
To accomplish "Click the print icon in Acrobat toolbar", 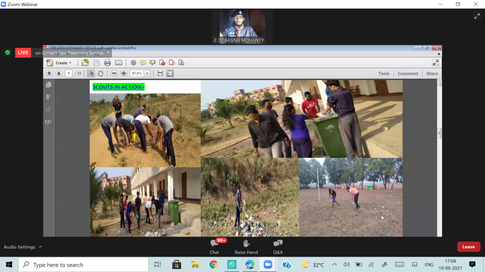I will point(108,62).
